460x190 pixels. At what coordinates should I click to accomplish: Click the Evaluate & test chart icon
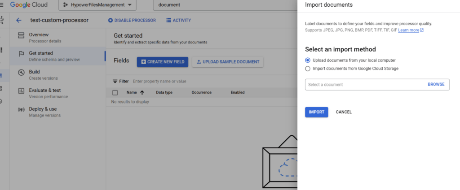21,91
